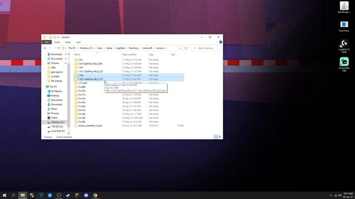Open FlowTimer desktop shortcut
This screenshot has height=199, width=355.
coord(344,26)
